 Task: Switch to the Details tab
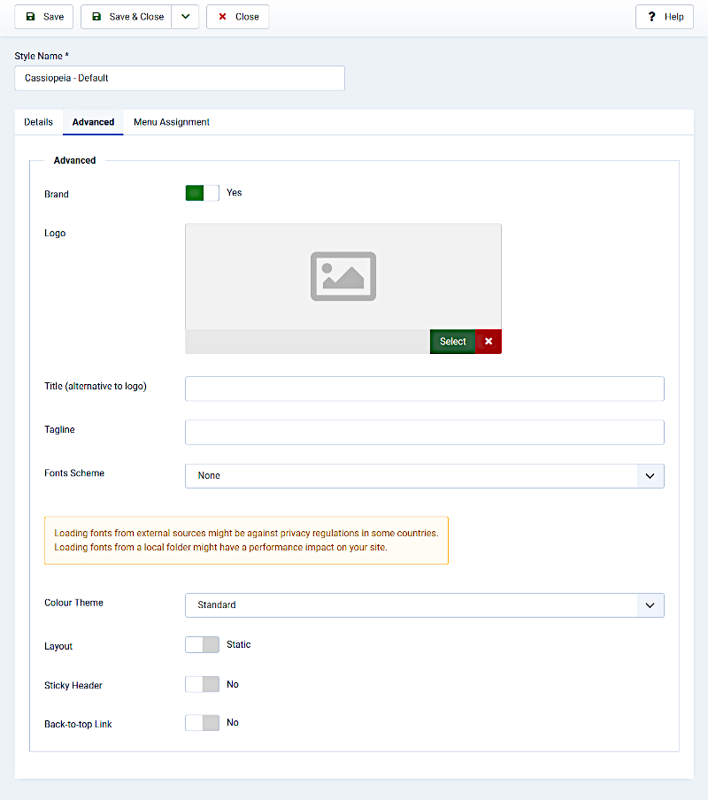[38, 122]
